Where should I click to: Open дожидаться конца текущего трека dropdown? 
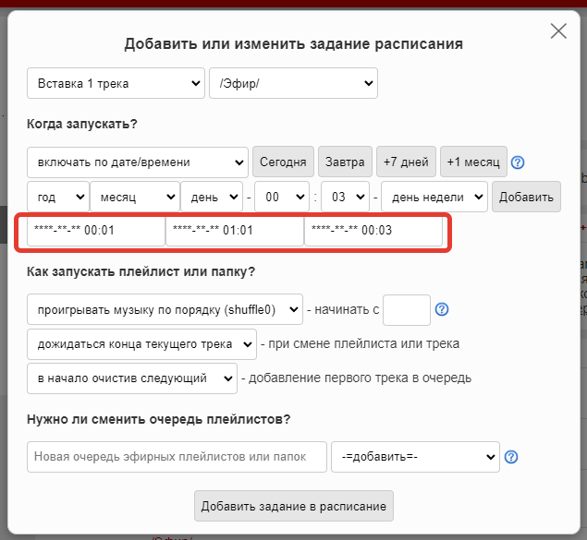(141, 344)
